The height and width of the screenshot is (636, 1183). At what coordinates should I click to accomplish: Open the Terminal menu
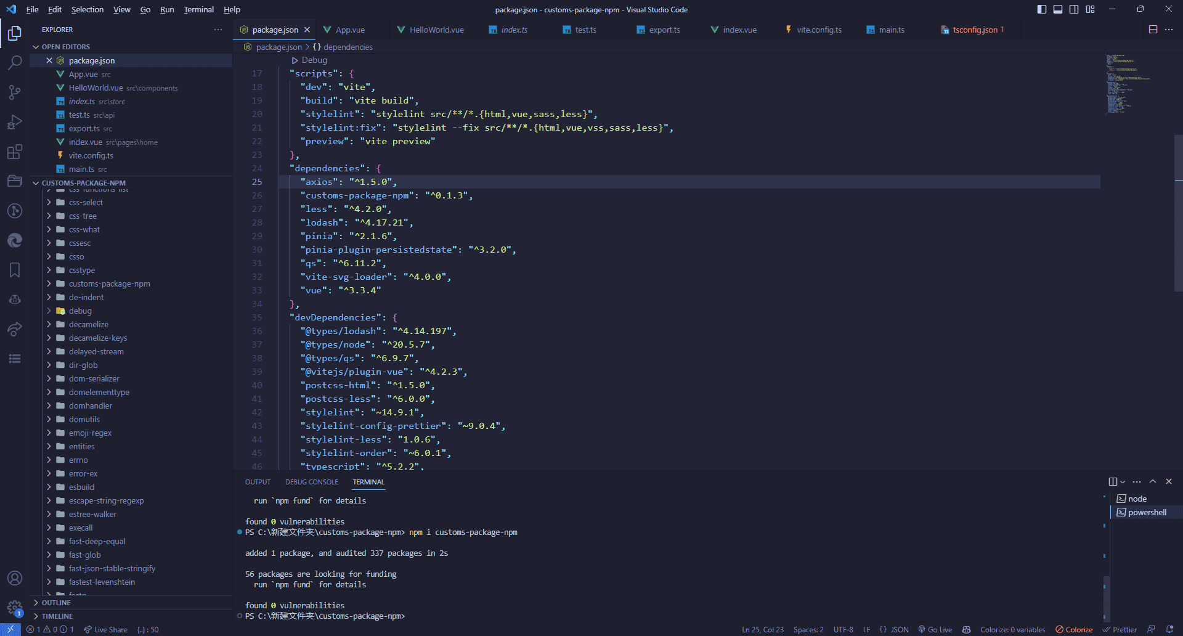[x=198, y=9]
